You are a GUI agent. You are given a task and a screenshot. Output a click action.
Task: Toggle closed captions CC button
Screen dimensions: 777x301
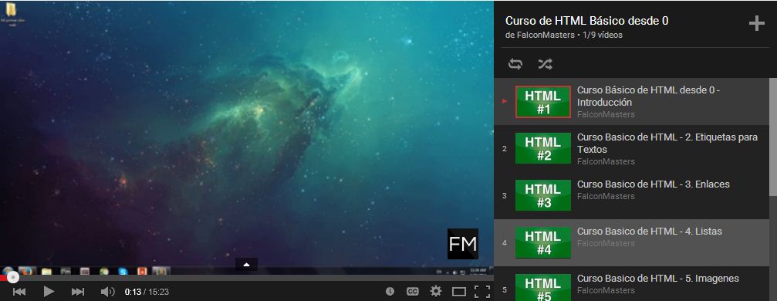coord(412,292)
